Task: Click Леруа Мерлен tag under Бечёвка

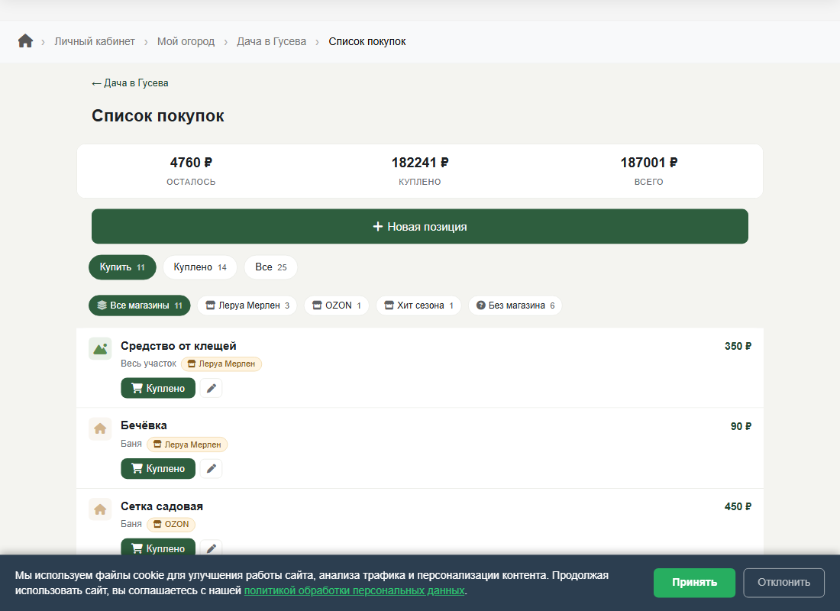Action: pyautogui.click(x=187, y=445)
